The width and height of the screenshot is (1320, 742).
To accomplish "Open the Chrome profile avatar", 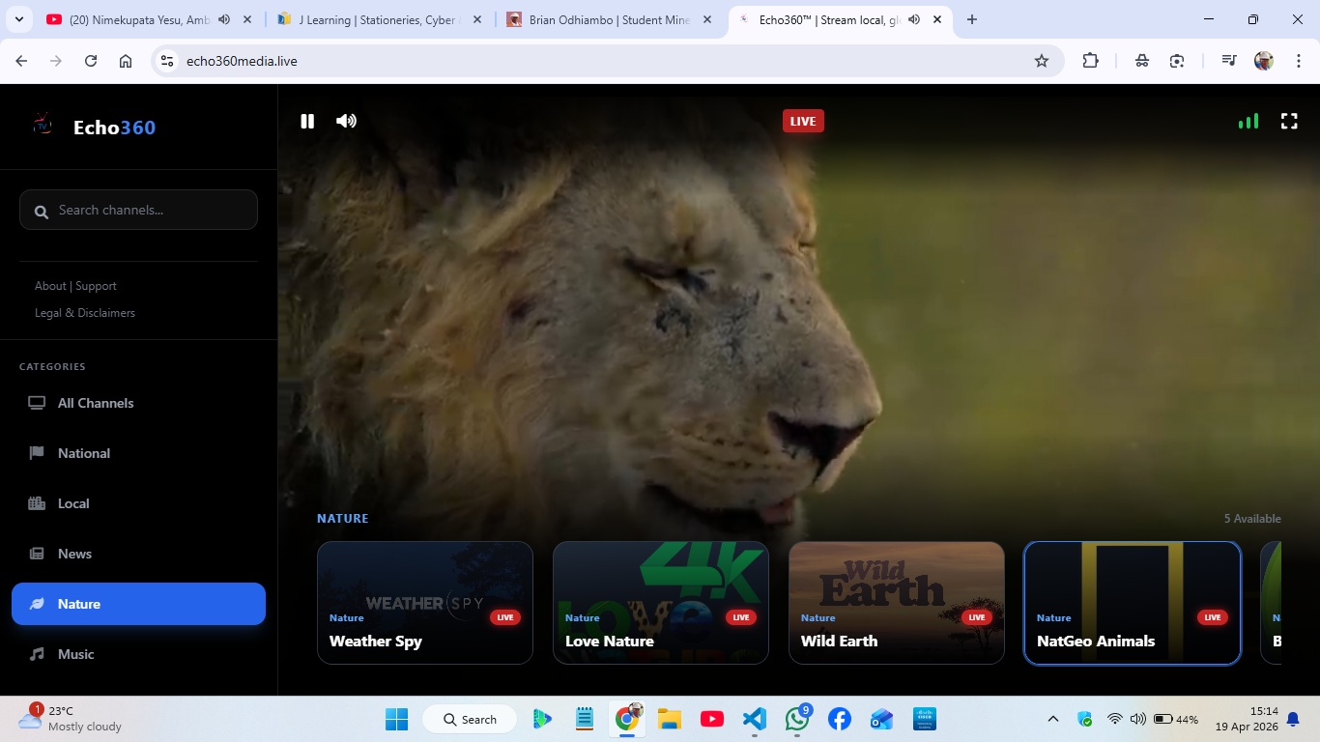I will (1264, 61).
